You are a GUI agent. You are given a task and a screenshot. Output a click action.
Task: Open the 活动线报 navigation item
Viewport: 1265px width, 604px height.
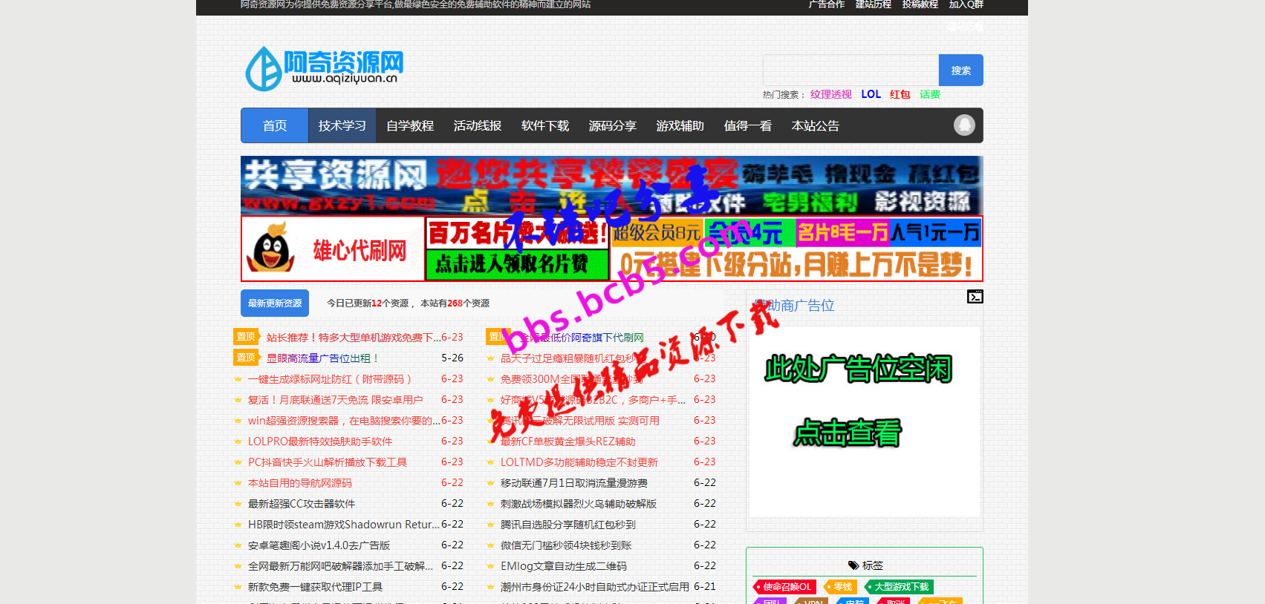(x=478, y=125)
